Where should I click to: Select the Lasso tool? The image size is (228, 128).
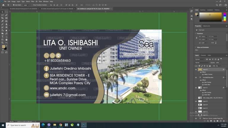(2, 15)
